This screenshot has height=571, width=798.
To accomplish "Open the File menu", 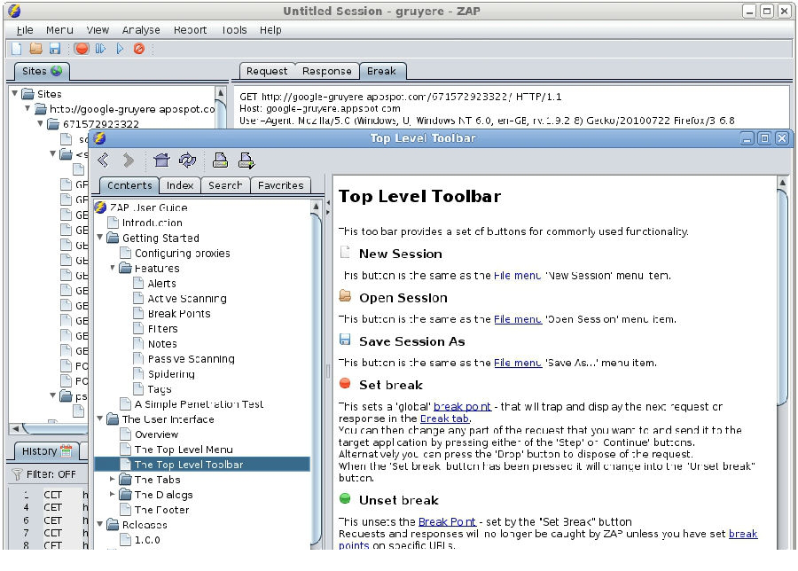I will (25, 30).
